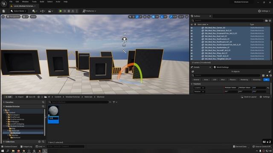Click the Unreal Engine logo icon
Viewport: 273px width, 153px height.
pyautogui.click(x=4, y=3)
